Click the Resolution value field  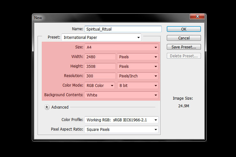[x=100, y=76]
